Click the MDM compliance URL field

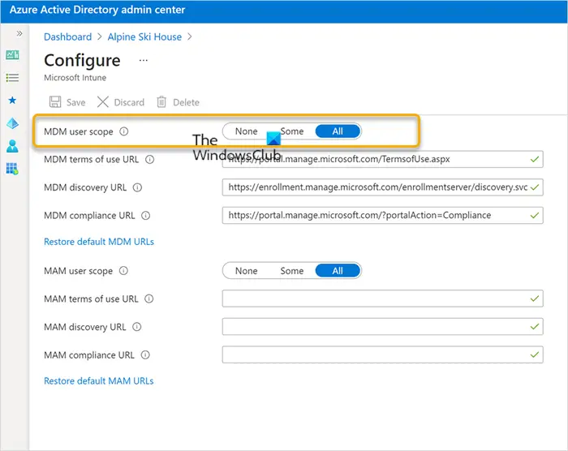[382, 215]
